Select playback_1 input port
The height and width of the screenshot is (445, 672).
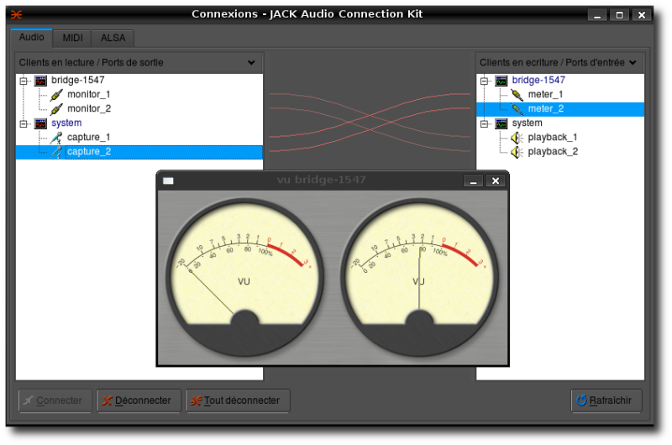click(x=553, y=138)
